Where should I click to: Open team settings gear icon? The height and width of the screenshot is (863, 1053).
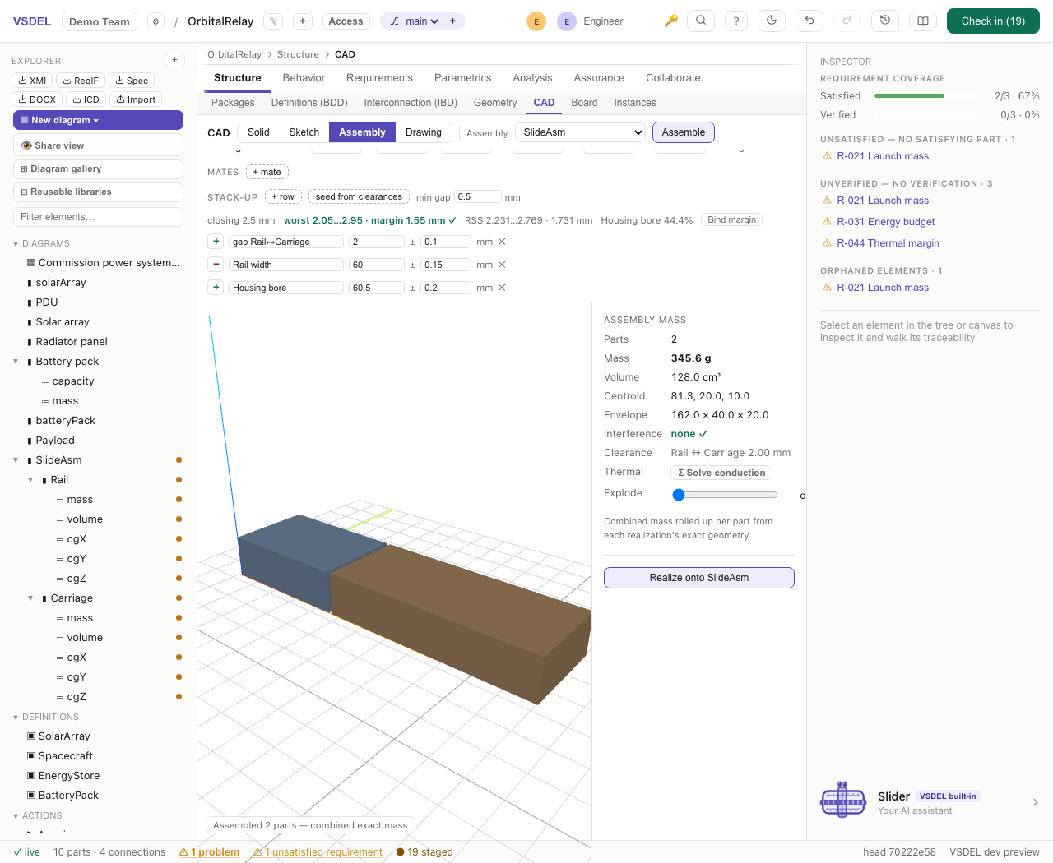[155, 21]
